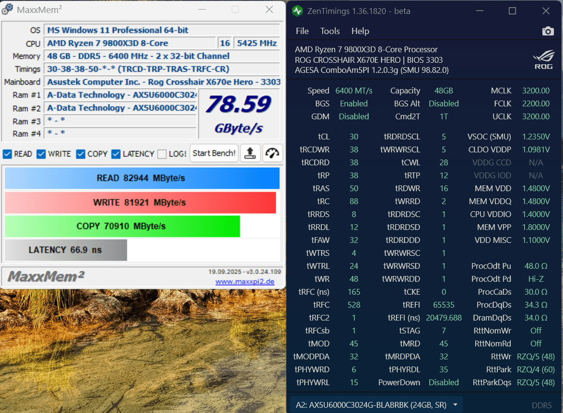Click the ProcOdt Pu value 48.0 Ω
The height and width of the screenshot is (413, 563).
[x=536, y=266]
